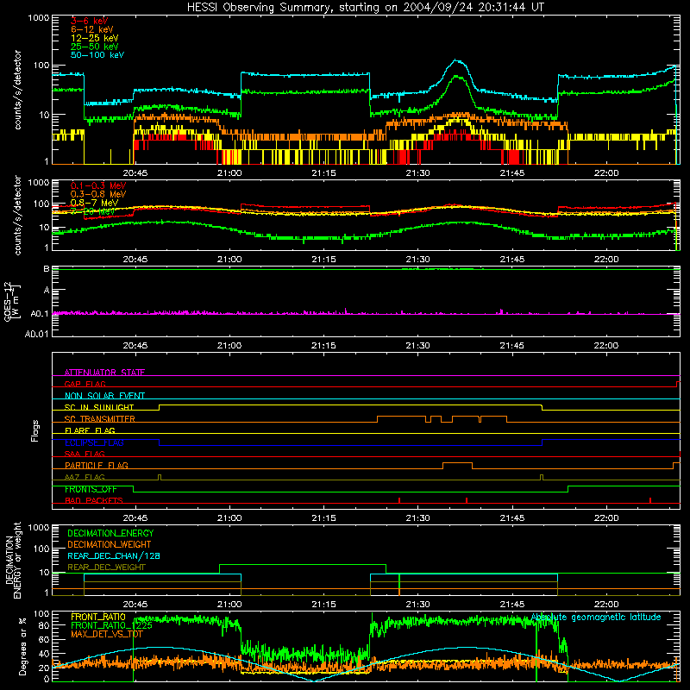Click the BAD_PACKETS flag label

[94, 500]
